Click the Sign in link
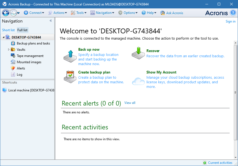238x166 pixels. pyautogui.click(x=230, y=21)
